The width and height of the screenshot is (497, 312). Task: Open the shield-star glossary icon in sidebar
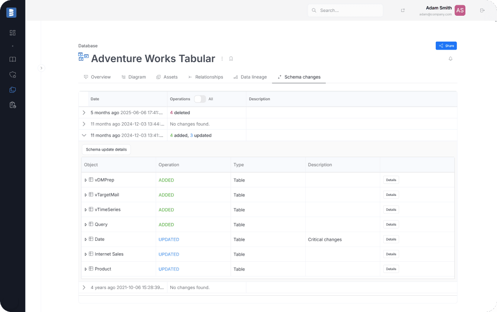pyautogui.click(x=12, y=75)
